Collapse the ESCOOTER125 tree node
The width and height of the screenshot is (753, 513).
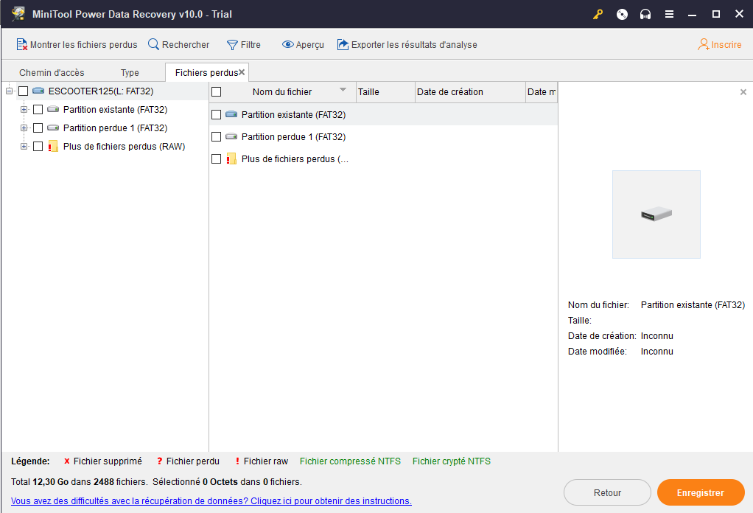click(9, 91)
